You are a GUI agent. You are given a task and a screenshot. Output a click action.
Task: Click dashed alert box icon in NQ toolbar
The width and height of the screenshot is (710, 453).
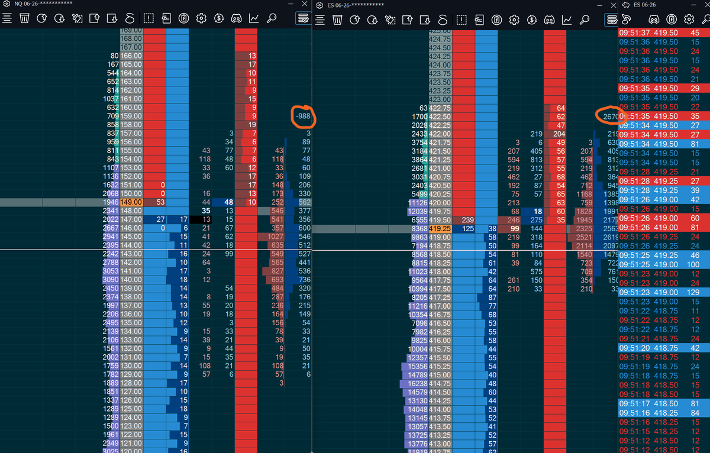tap(149, 18)
